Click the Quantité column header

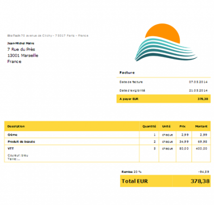click(149, 126)
